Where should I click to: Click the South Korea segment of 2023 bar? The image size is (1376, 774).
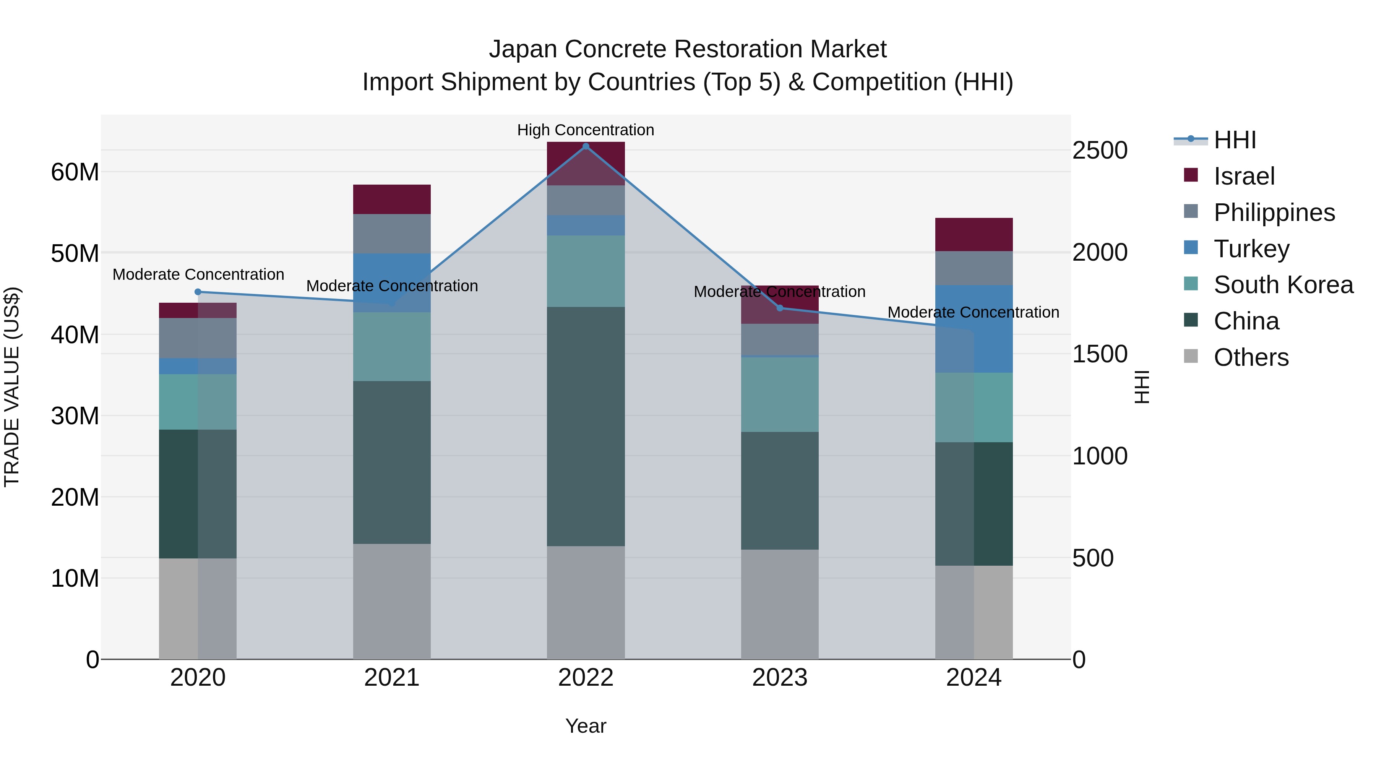779,394
